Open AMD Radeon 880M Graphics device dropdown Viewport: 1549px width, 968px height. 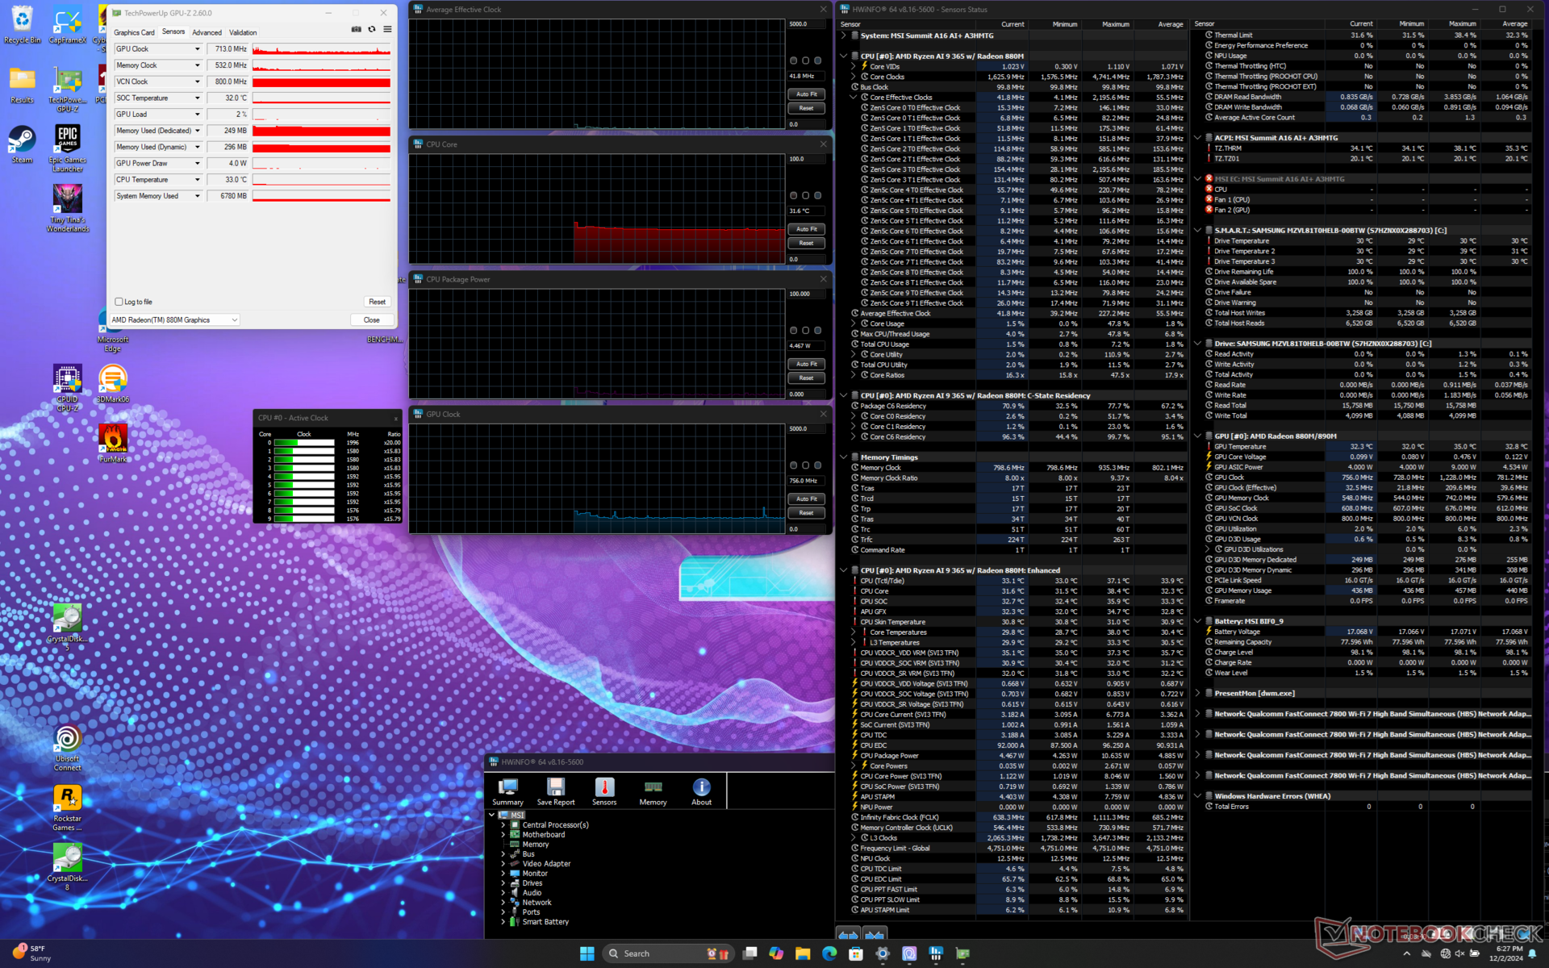pyautogui.click(x=174, y=320)
